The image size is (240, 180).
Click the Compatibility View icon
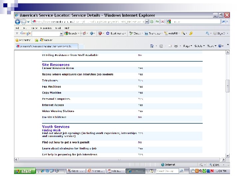point(152,22)
